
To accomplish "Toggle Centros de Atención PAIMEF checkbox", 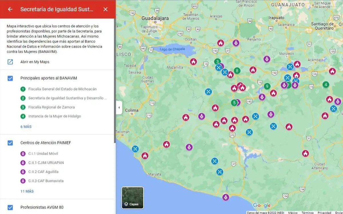I will coord(10,143).
